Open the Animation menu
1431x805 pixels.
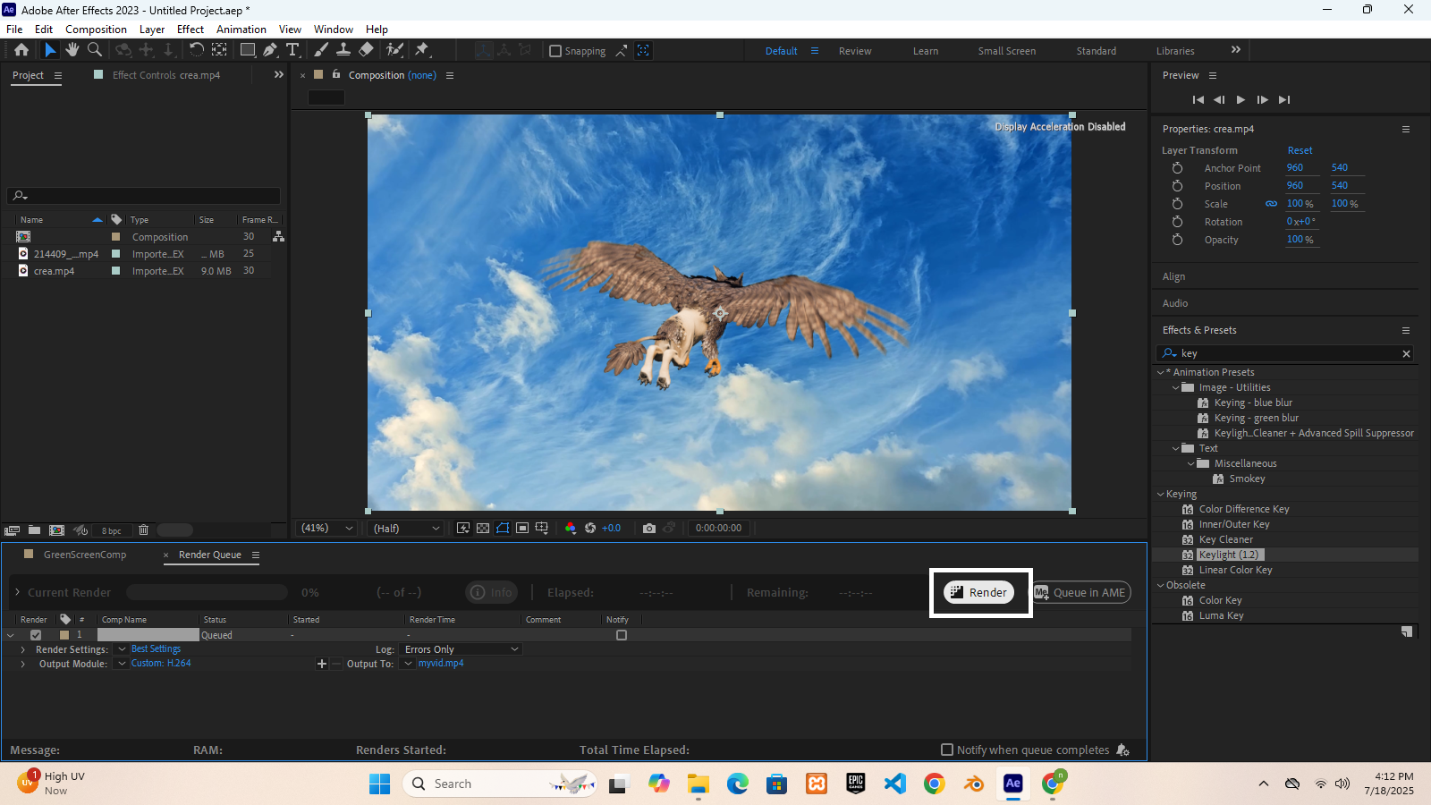click(241, 30)
